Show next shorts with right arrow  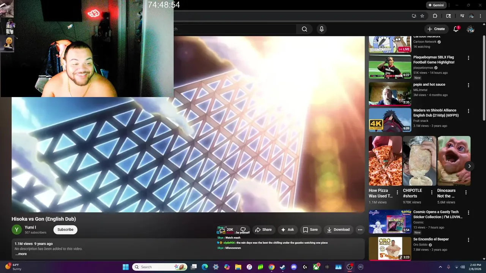pos(469,166)
